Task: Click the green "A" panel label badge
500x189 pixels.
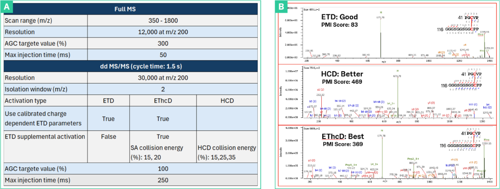Action: (6, 8)
